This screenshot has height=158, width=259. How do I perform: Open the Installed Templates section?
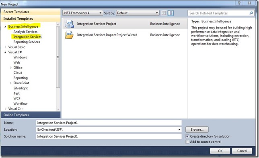31,18
